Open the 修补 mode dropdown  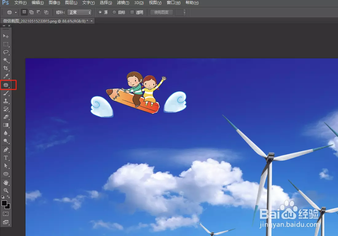click(80, 13)
